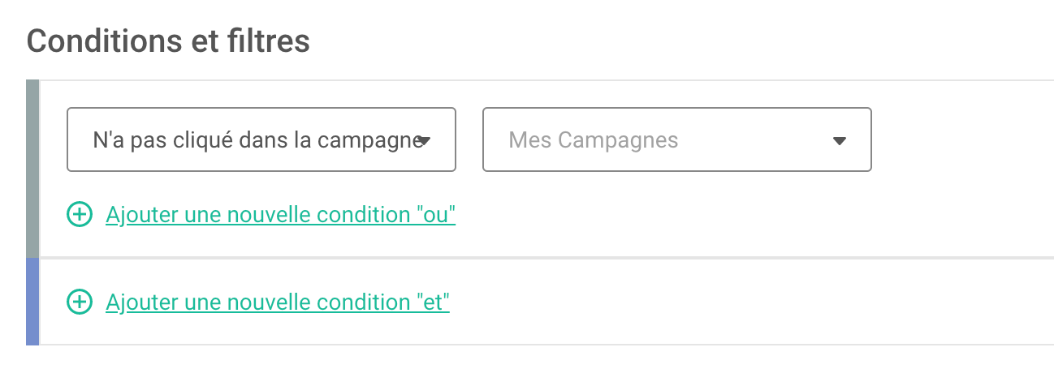Click the blue vertical bar beside the "et" row

(32, 302)
